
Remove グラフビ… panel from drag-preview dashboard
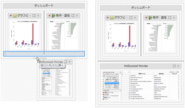(x=38, y=16)
